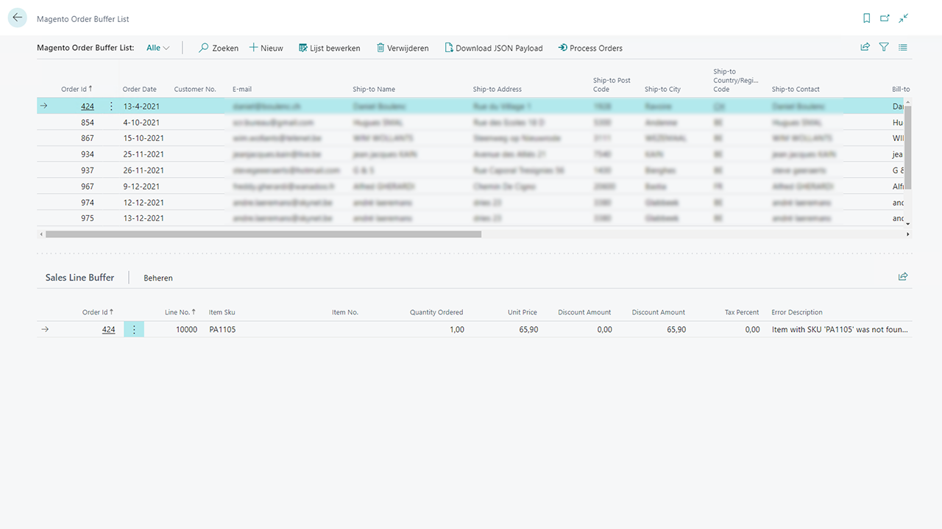Open order 424 link in the top list
Image resolution: width=942 pixels, height=529 pixels.
[88, 106]
